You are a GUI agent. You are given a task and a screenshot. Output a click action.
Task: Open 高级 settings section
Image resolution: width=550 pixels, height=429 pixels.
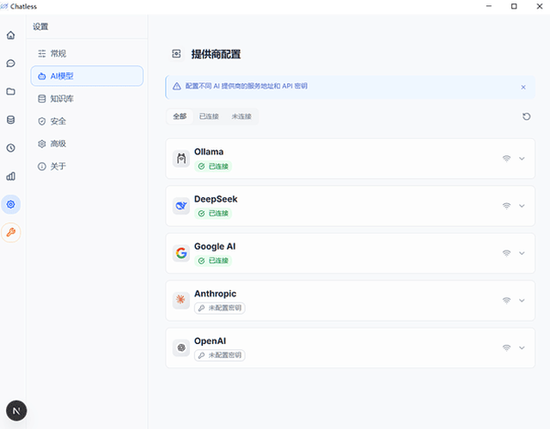pos(87,143)
